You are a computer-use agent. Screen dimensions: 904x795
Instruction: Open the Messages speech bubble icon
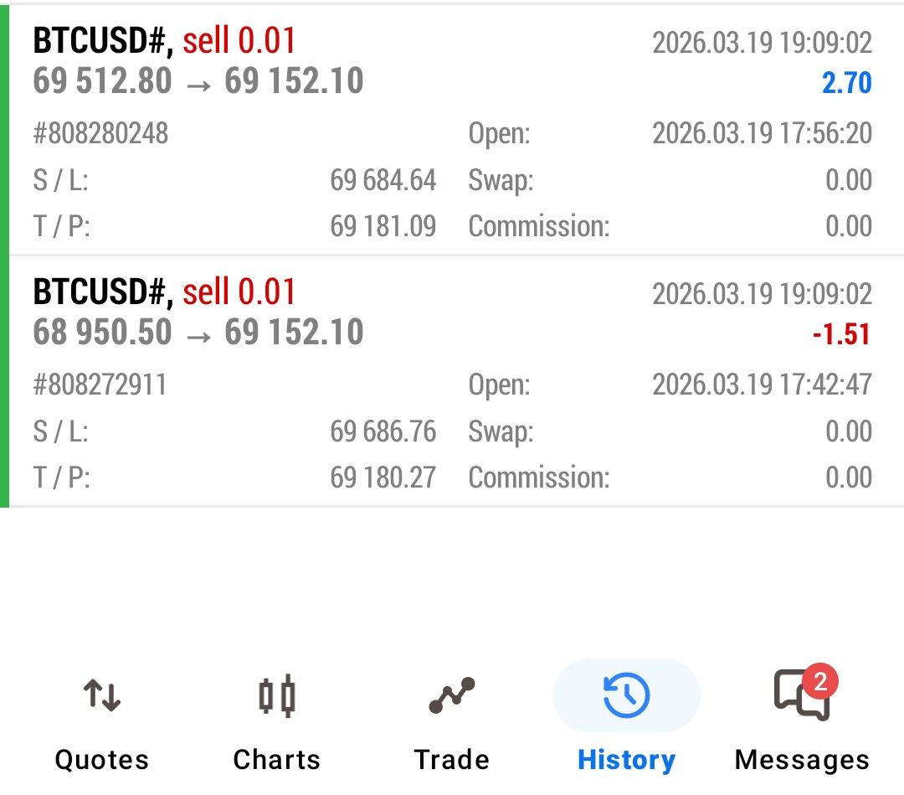[801, 697]
